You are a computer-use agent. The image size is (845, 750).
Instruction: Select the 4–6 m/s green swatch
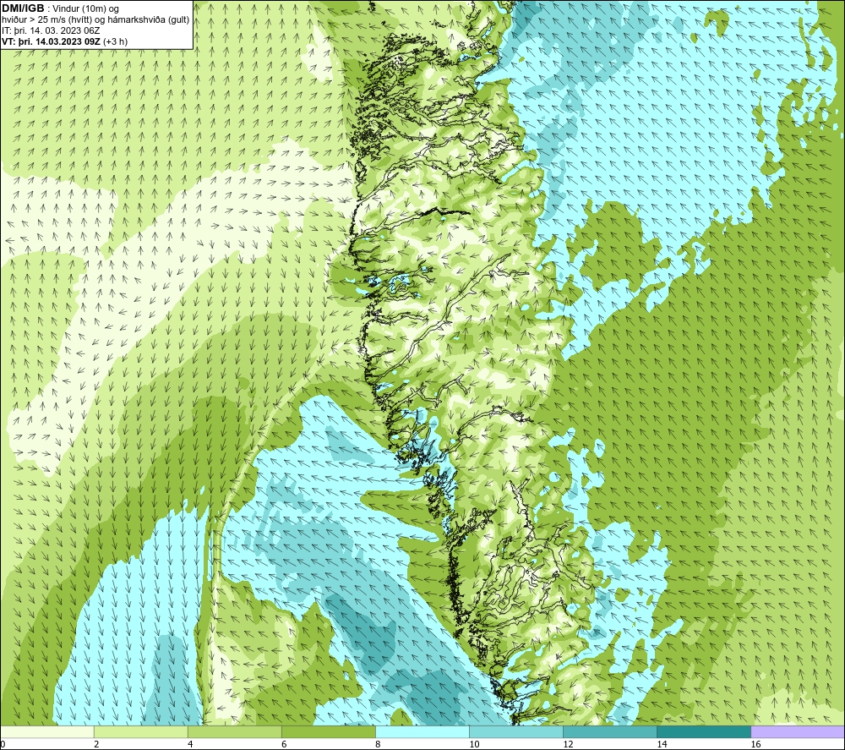click(x=234, y=732)
